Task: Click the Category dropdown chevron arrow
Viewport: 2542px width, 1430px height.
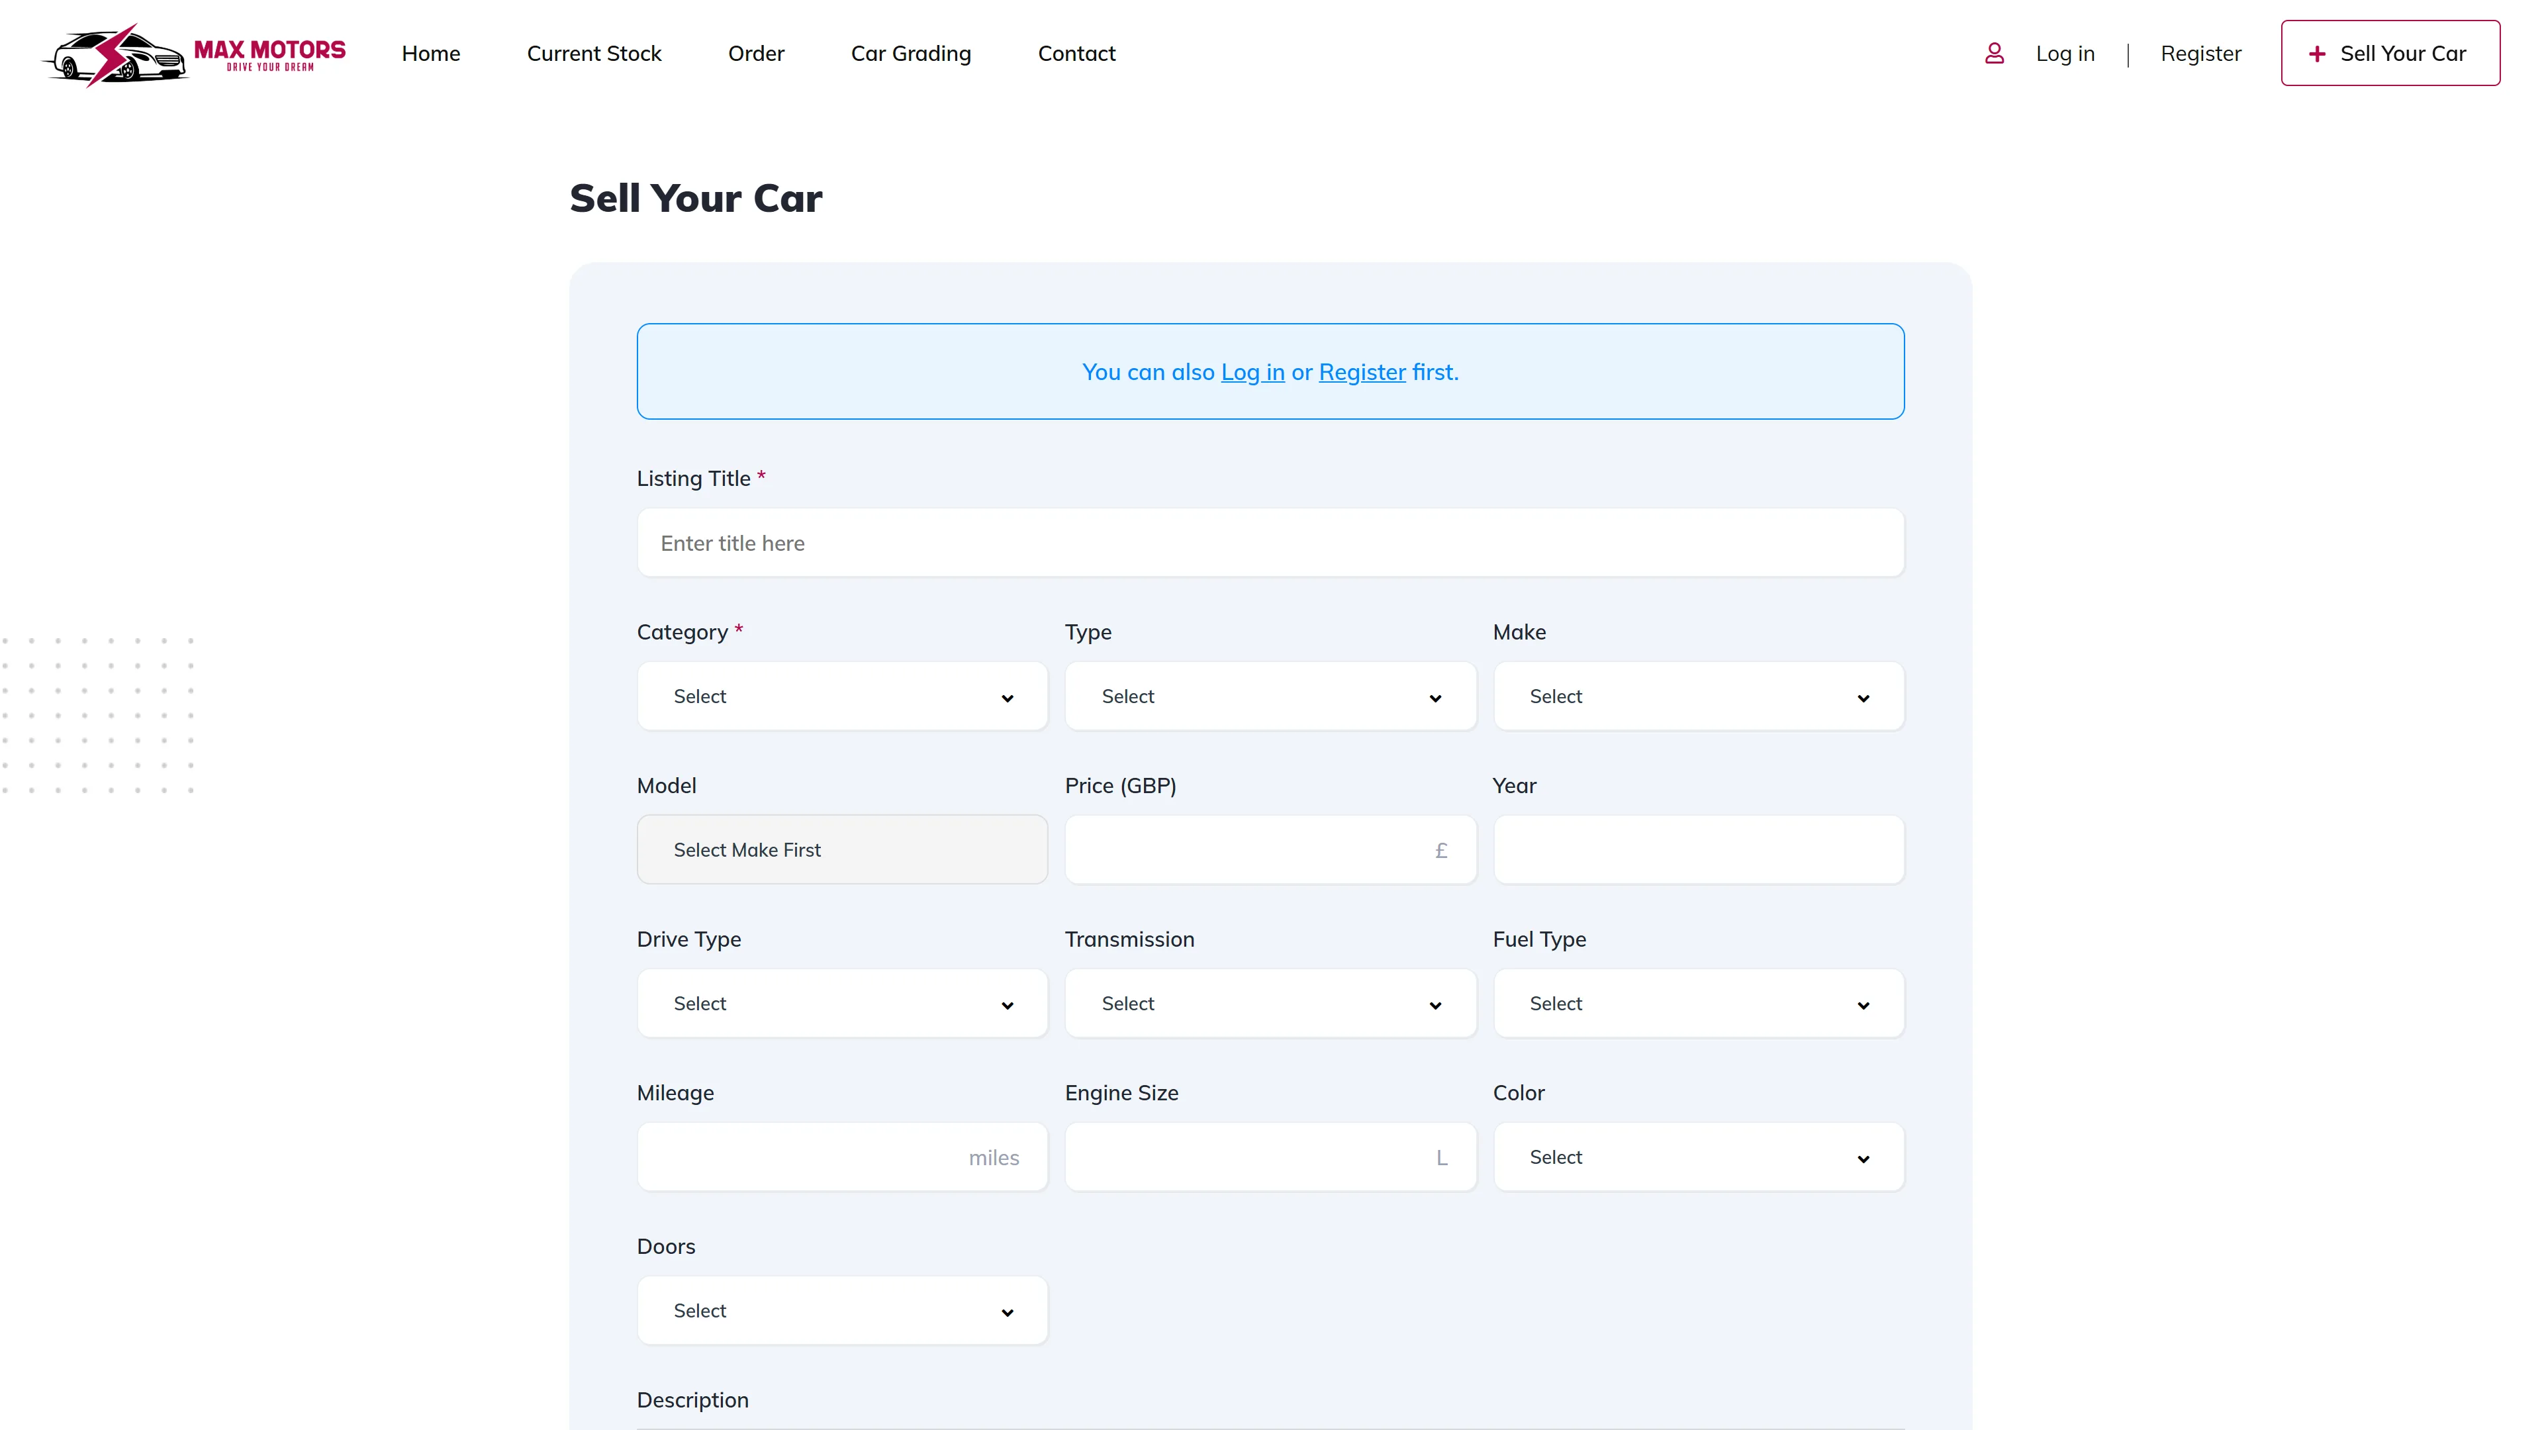Action: tap(1006, 698)
